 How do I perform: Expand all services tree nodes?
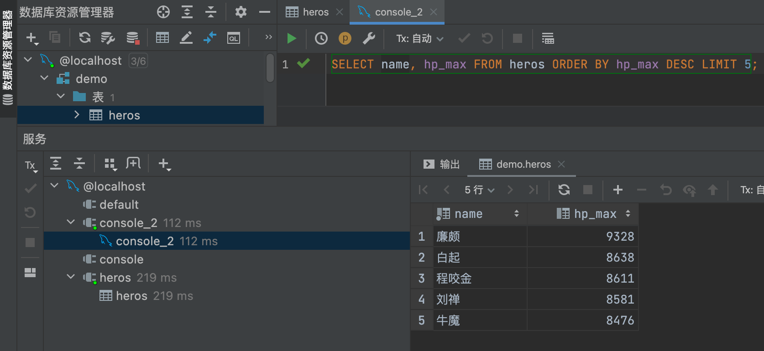56,163
